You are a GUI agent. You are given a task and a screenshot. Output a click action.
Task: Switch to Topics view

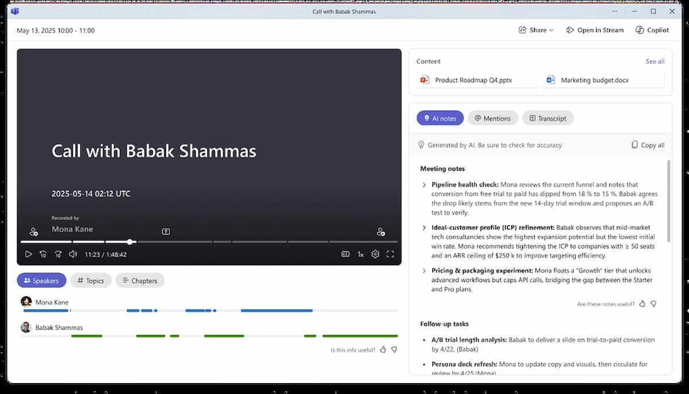(91, 280)
